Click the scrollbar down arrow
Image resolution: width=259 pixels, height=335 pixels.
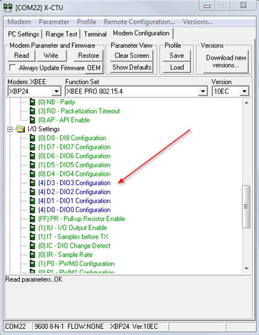[247, 269]
